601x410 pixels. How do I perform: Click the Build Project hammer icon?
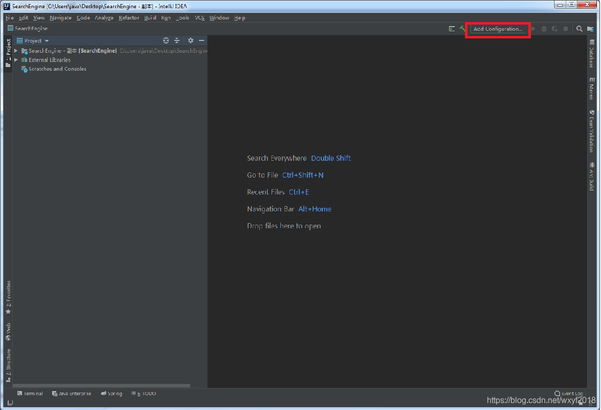tap(462, 28)
